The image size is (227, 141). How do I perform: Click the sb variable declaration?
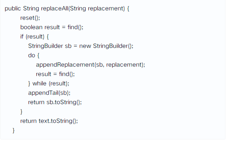[68, 46]
